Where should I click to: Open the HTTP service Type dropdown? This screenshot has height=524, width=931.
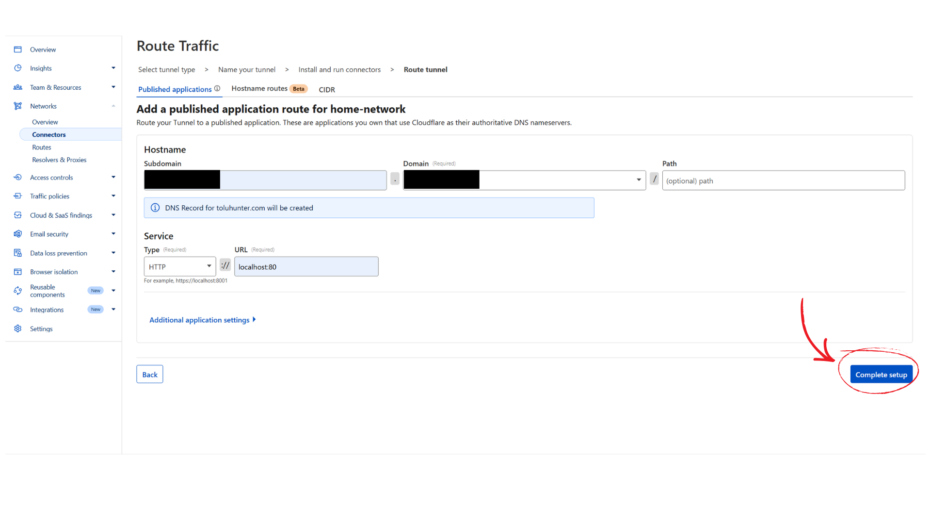[180, 266]
